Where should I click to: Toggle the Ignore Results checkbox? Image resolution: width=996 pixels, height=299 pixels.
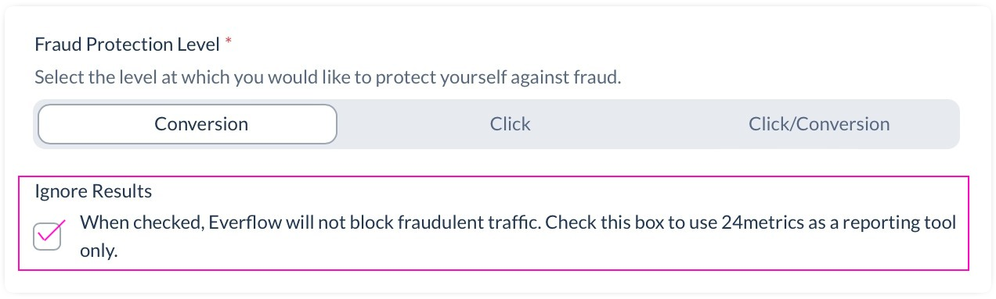[x=47, y=236]
